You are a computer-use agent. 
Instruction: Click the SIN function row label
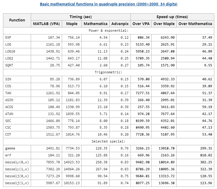(8, 79)
